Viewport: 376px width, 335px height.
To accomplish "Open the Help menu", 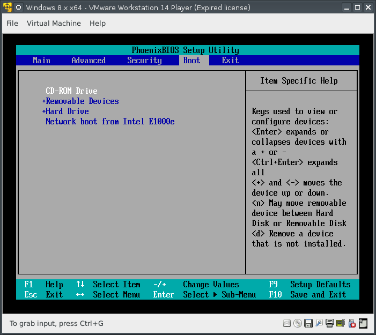I will click(x=98, y=23).
